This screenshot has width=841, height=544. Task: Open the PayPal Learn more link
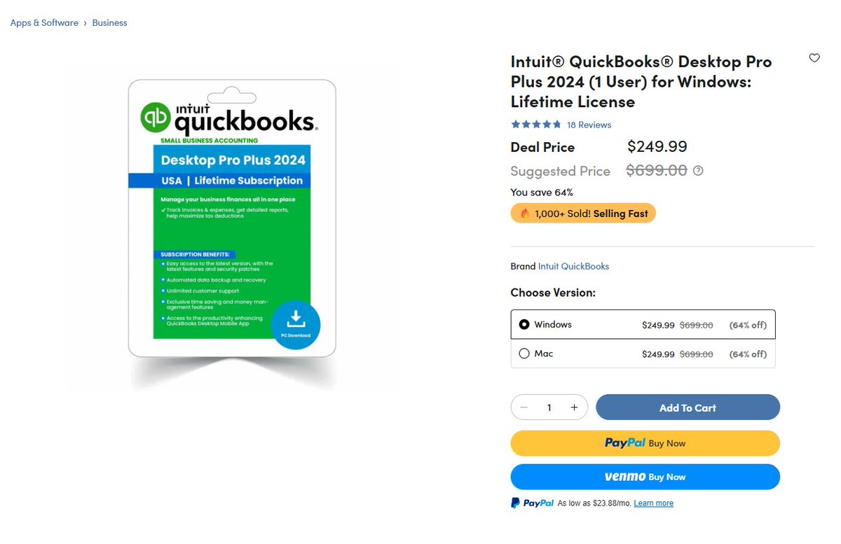(x=653, y=503)
